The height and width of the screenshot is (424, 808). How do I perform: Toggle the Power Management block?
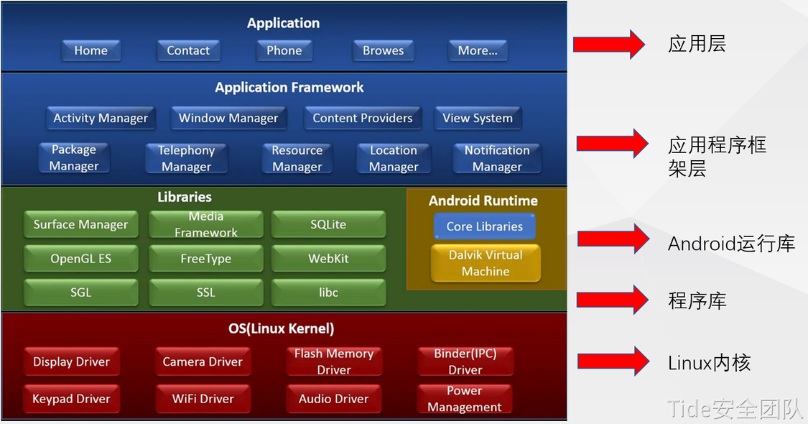pyautogui.click(x=465, y=398)
